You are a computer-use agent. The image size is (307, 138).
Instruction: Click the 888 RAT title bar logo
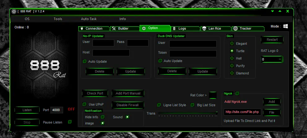pyautogui.click(x=14, y=11)
